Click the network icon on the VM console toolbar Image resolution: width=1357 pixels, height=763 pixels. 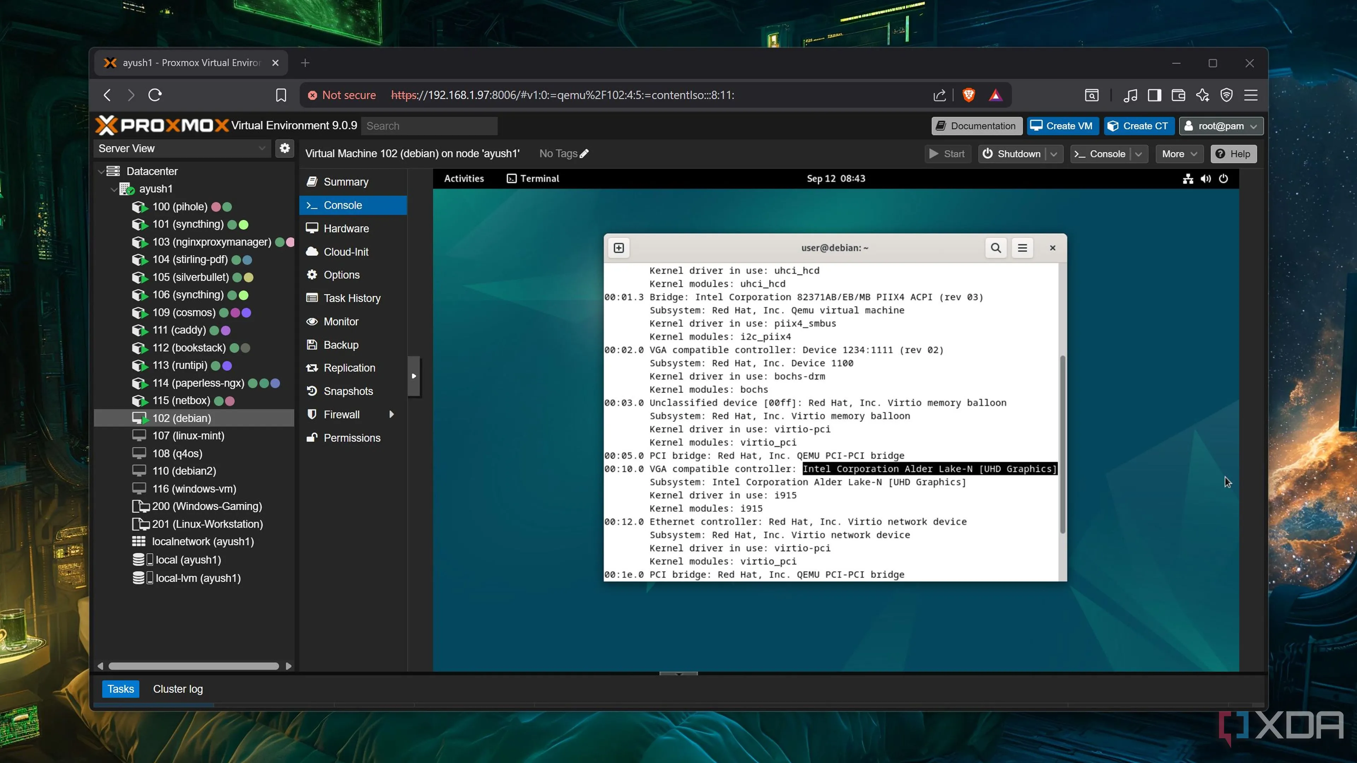[1187, 179]
